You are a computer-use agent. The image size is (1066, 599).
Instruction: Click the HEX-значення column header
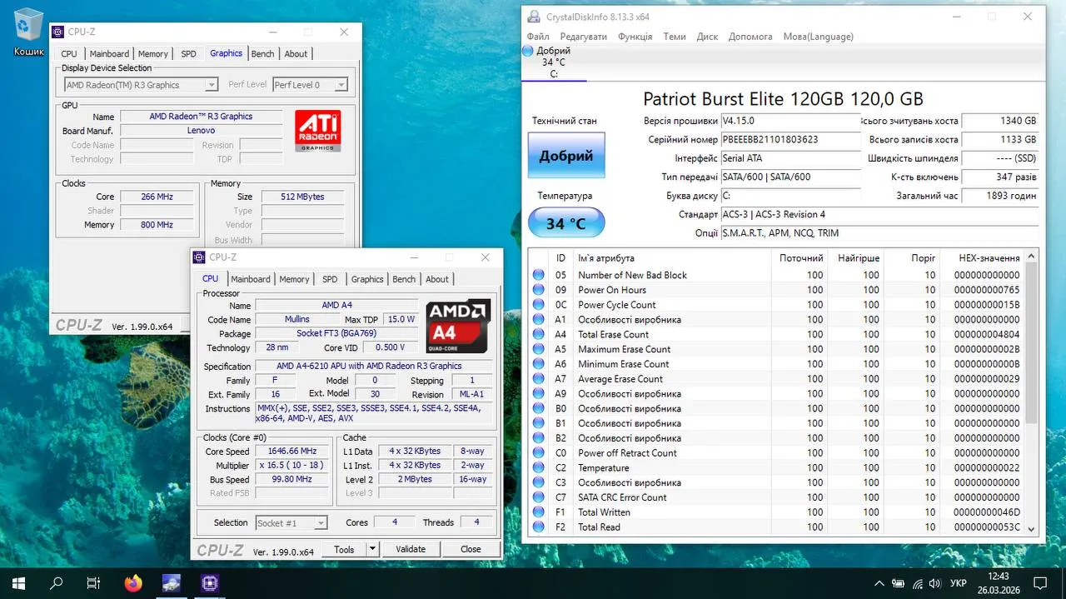tap(982, 258)
